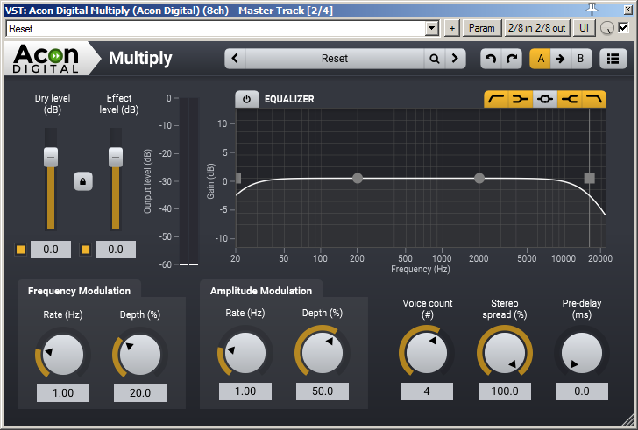Select the high cut square handle on EQ
This screenshot has width=638, height=430.
pos(589,178)
